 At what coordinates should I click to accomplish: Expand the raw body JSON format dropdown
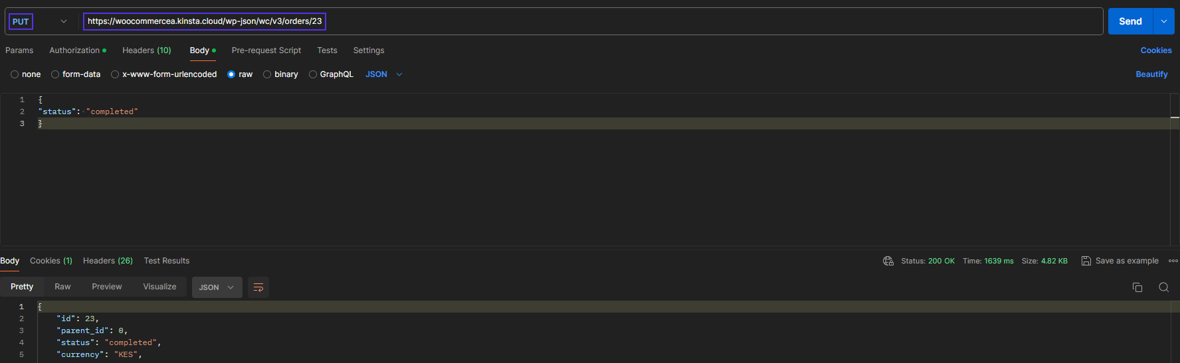pyautogui.click(x=399, y=74)
